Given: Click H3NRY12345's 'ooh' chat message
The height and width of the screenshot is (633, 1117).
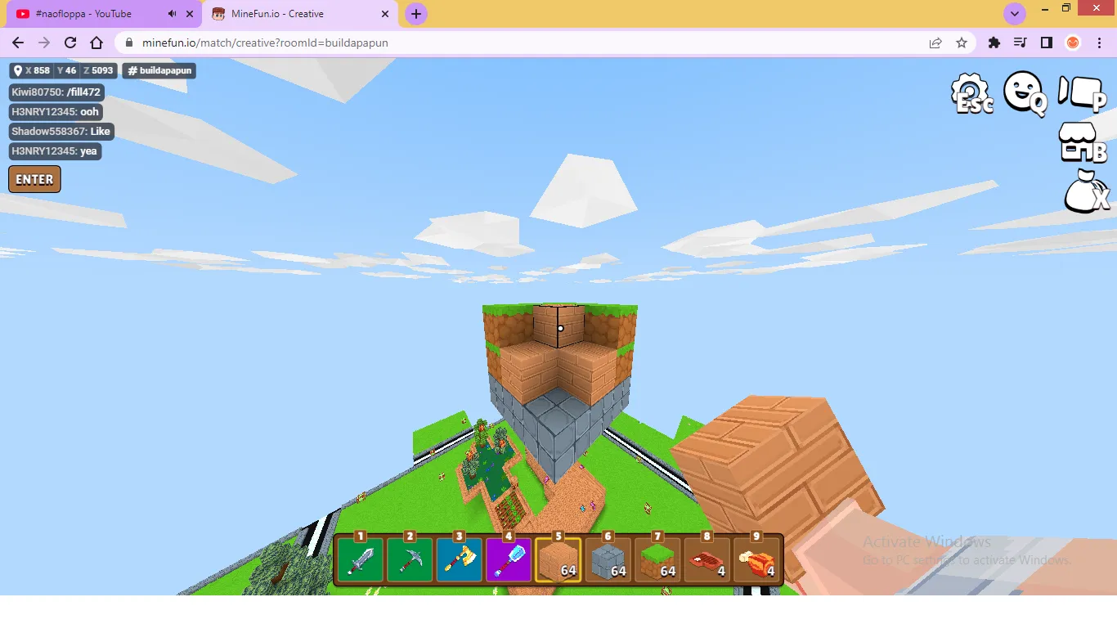Looking at the screenshot, I should tap(55, 112).
